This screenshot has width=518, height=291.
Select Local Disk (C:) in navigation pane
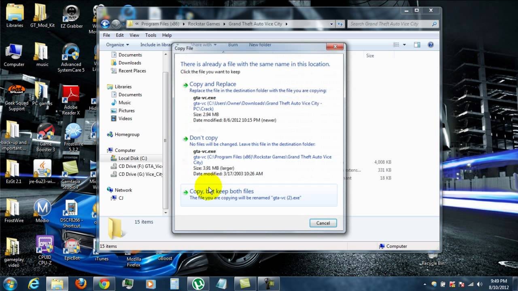point(133,158)
